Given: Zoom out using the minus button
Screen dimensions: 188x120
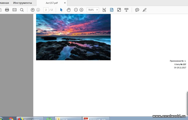Looking at the screenshot, I should point(76,10).
